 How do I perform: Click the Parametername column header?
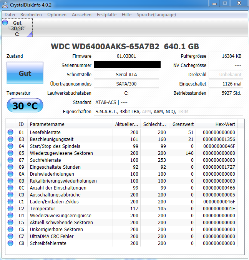pyautogui.click(x=70, y=124)
